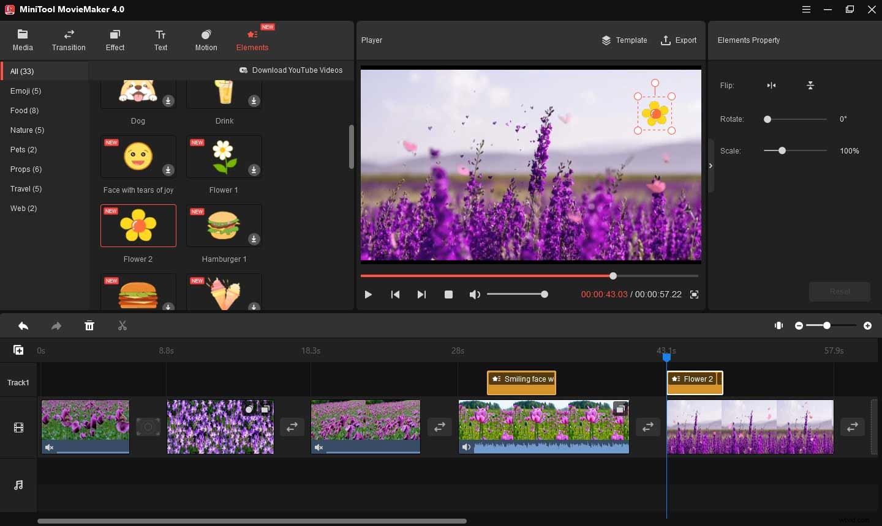Collapse the Elements Property panel
882x526 pixels.
click(710, 165)
